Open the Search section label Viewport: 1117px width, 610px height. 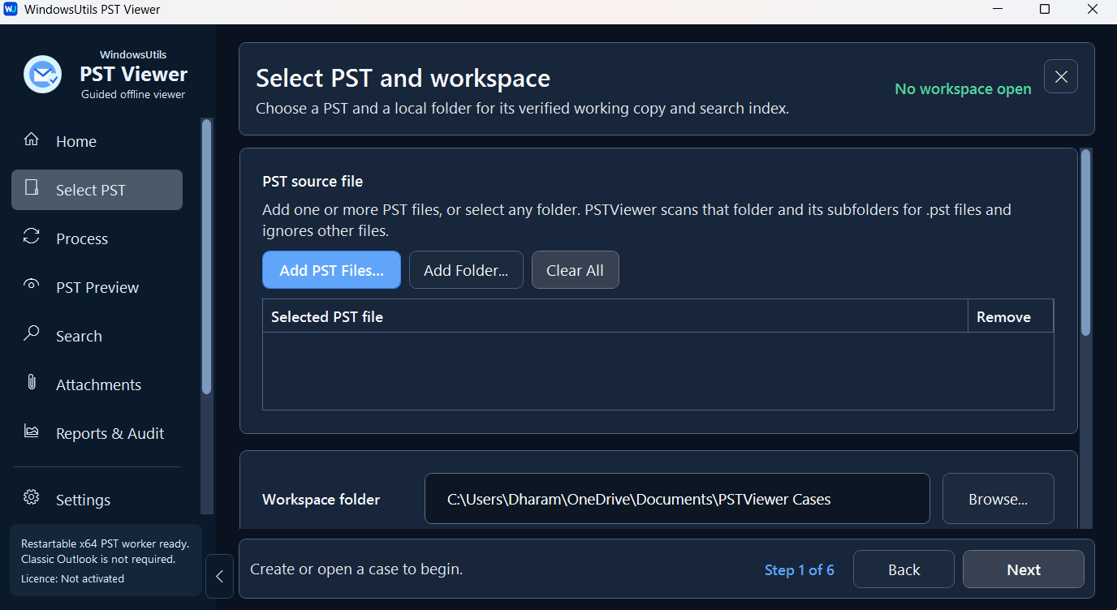(79, 336)
